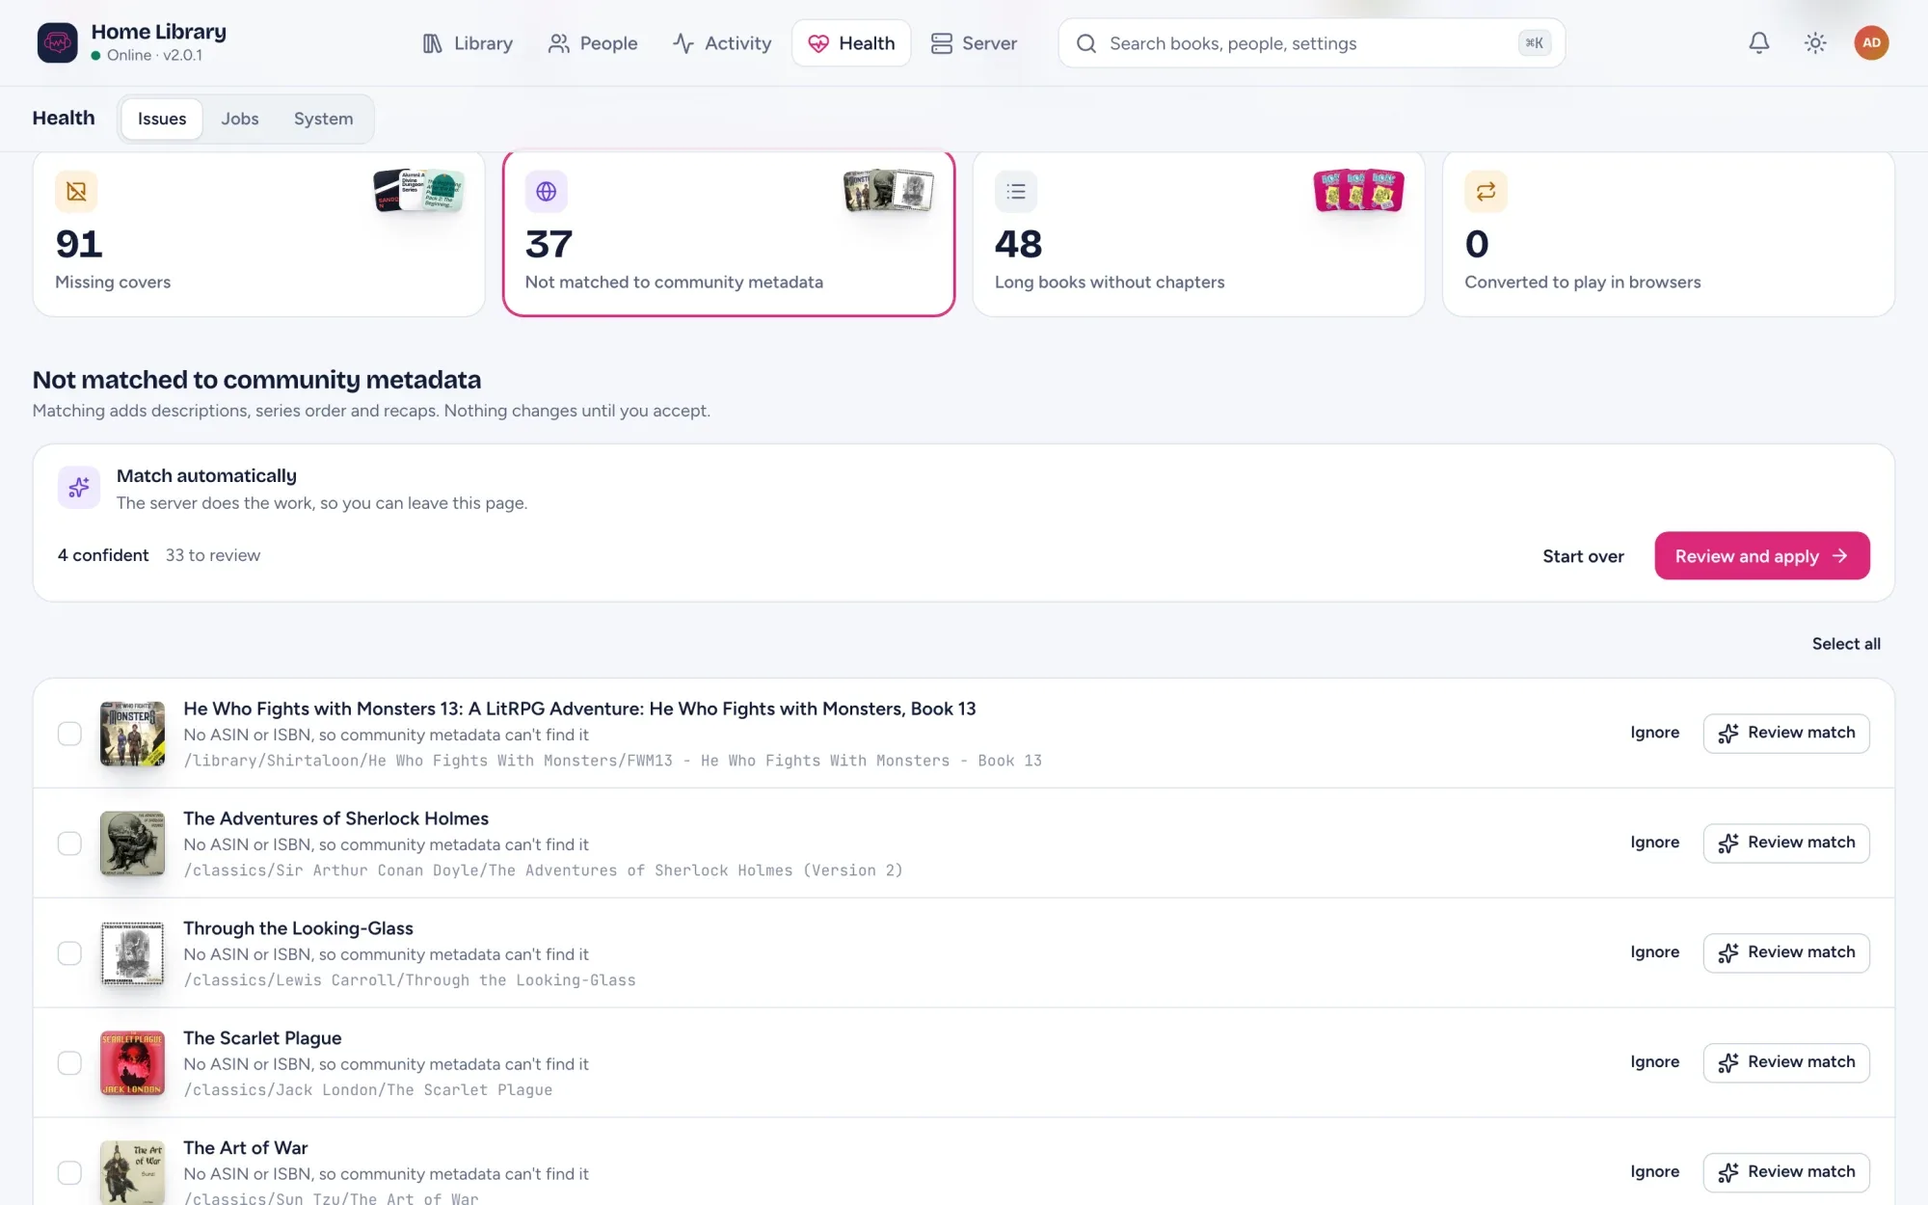
Task: Click the search magnifier icon
Action: pyautogui.click(x=1086, y=43)
